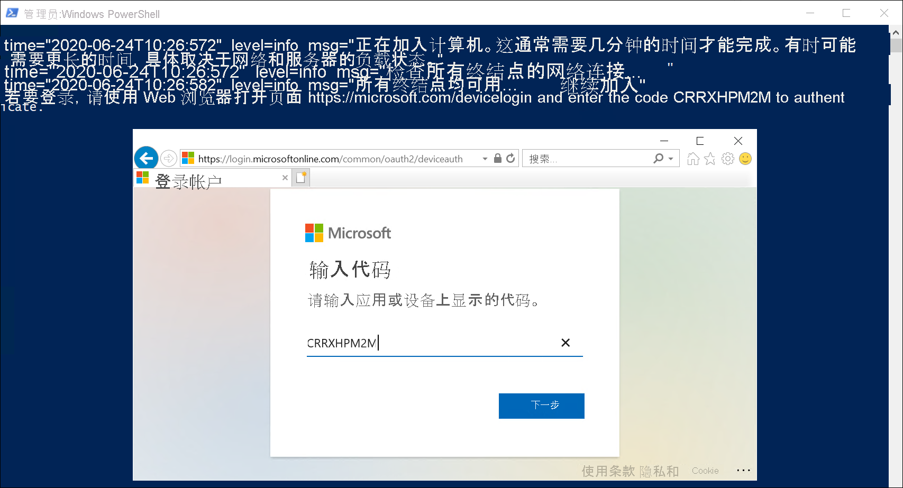The height and width of the screenshot is (488, 903).
Task: Select the 登录帐户 browser tab
Action: pyautogui.click(x=212, y=179)
